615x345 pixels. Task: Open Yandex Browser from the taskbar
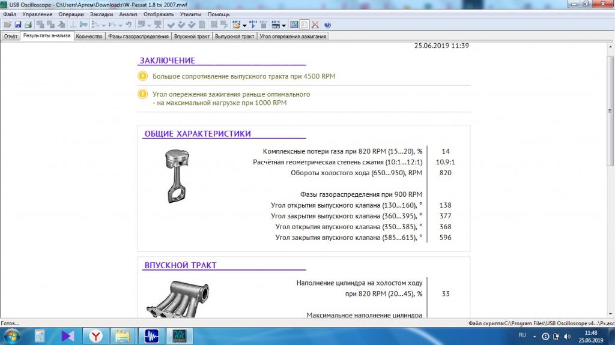click(x=95, y=336)
